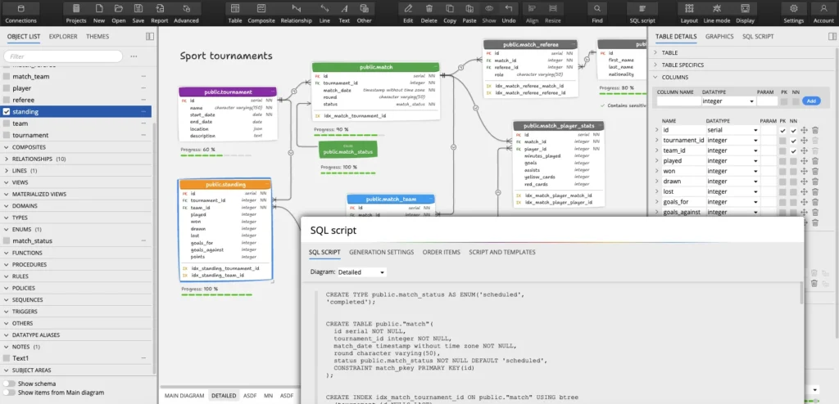
Task: Generate a Report from the toolbar
Action: tap(160, 13)
